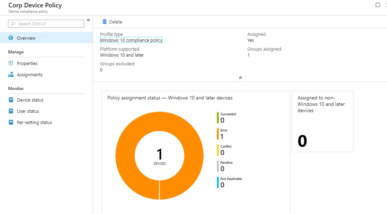Screen dimensions: 387x214
Task: Click the 1 DEVICES donut center
Action: (160, 156)
